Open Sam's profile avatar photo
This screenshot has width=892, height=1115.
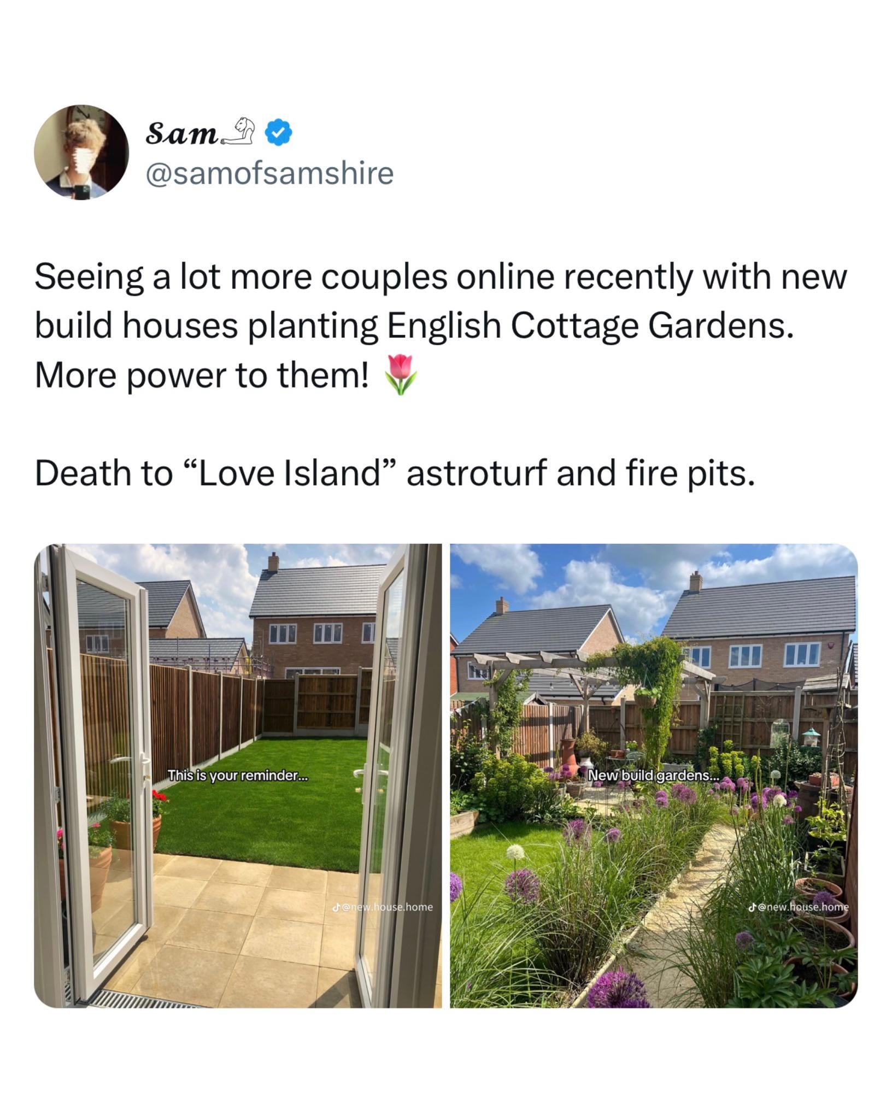[81, 152]
